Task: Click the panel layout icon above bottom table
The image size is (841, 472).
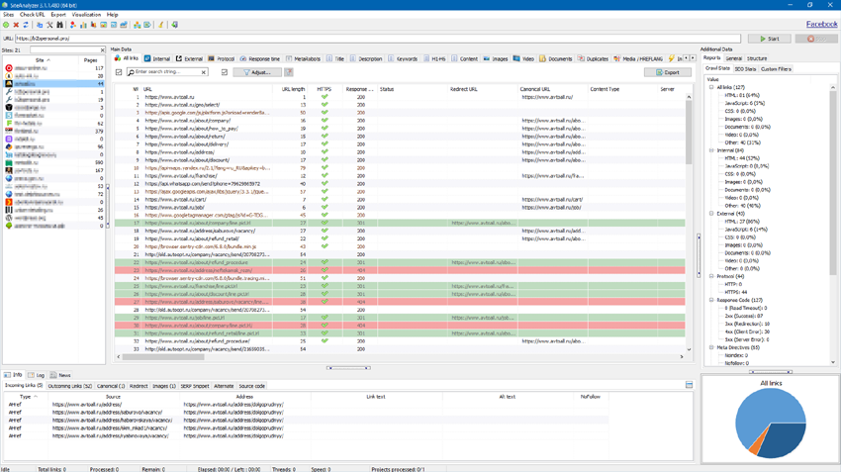Action: pos(690,385)
